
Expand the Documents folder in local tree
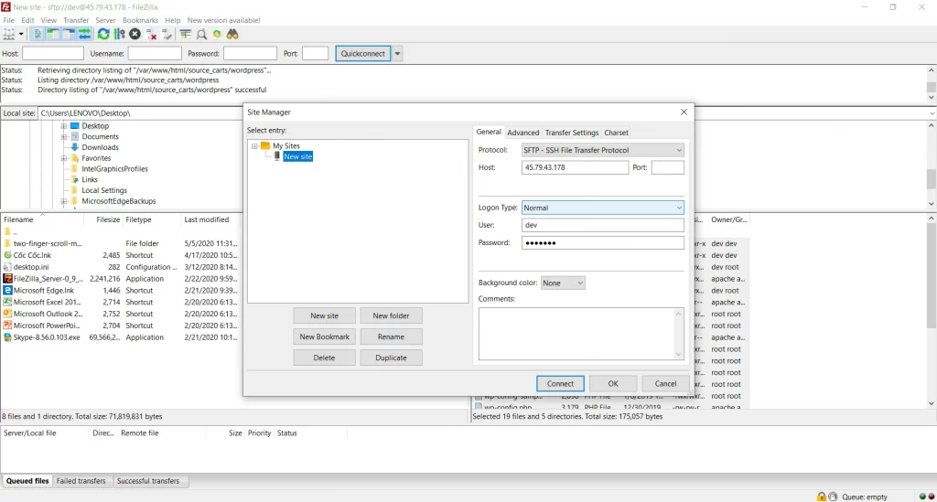pyautogui.click(x=64, y=136)
